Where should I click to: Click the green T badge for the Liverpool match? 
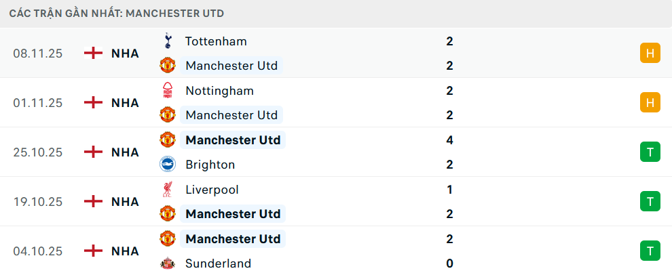(650, 201)
